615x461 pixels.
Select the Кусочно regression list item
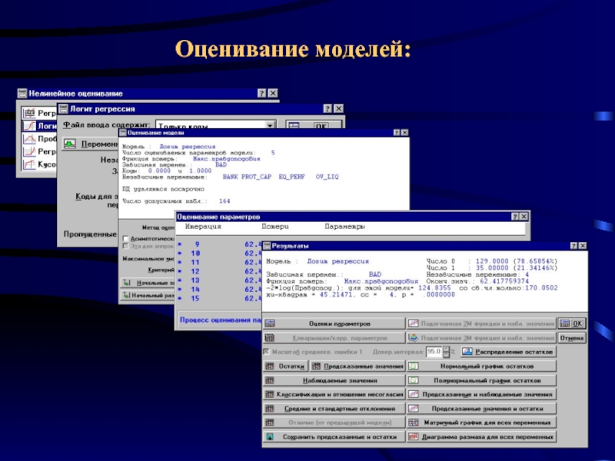point(39,164)
